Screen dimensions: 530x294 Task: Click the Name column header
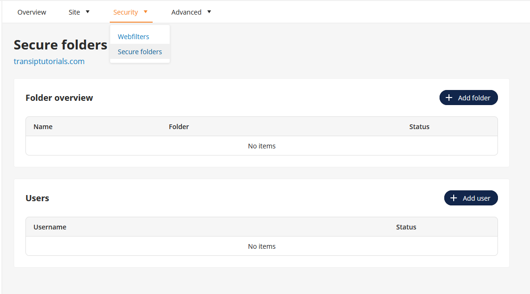[43, 127]
